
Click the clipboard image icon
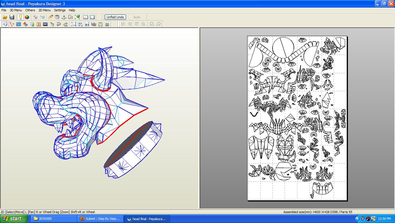pyautogui.click(x=100, y=24)
